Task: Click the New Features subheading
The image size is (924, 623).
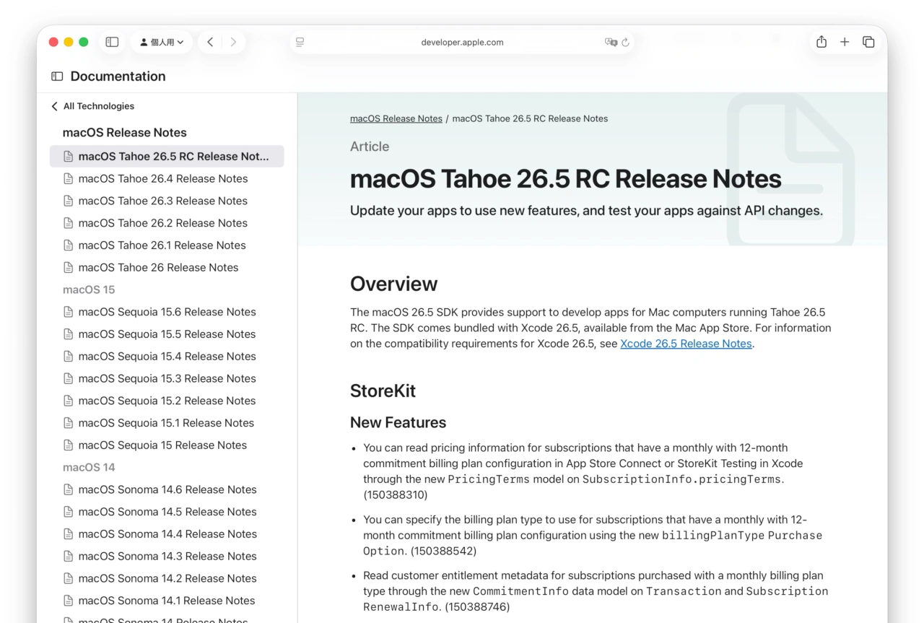Action: coord(398,422)
